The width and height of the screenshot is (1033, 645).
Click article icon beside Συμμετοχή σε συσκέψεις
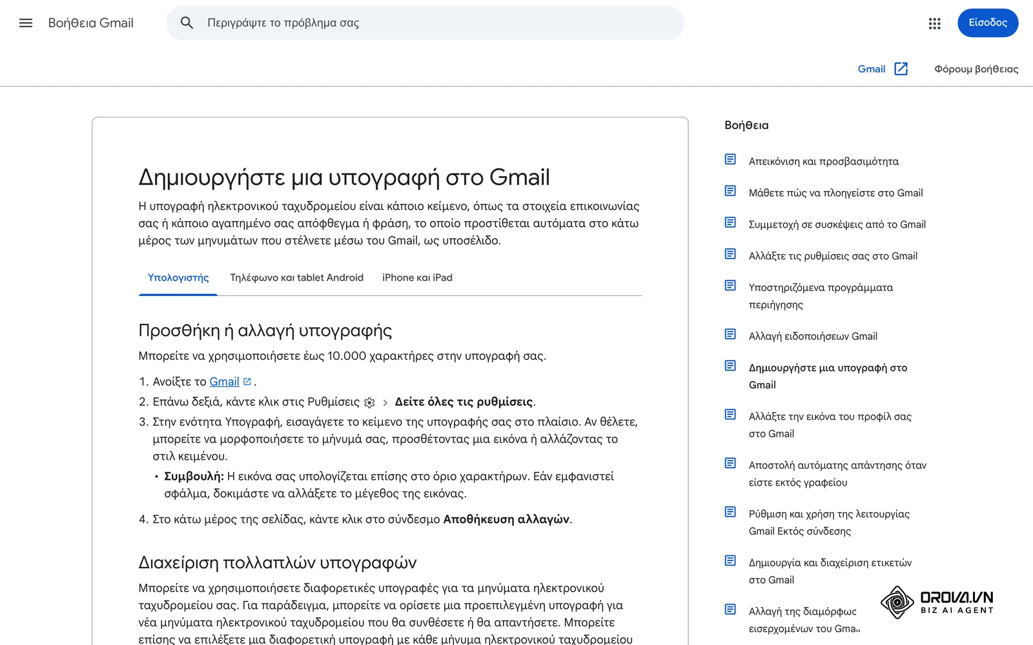pyautogui.click(x=730, y=223)
